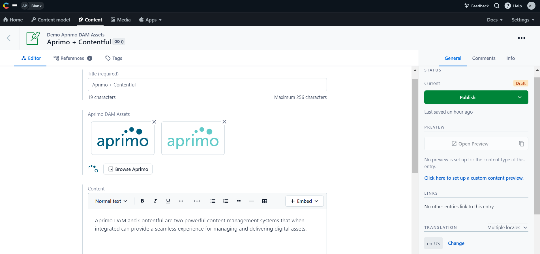This screenshot has width=540, height=254.
Task: Select the dark blue aprimo logo thumbnail
Action: [123, 138]
